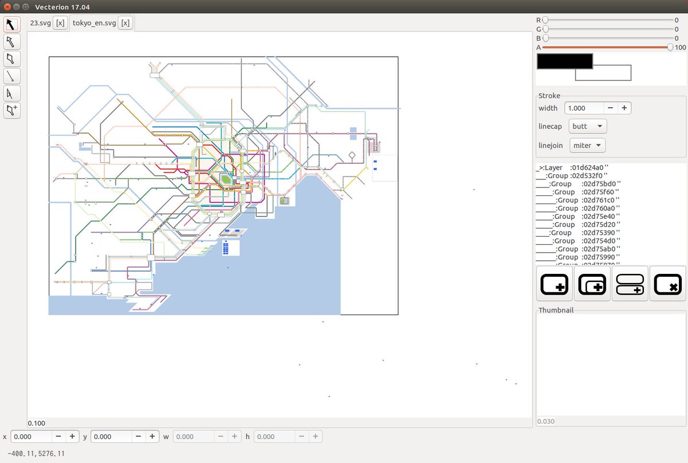
Task: Click the stroke width input field
Action: [584, 108]
